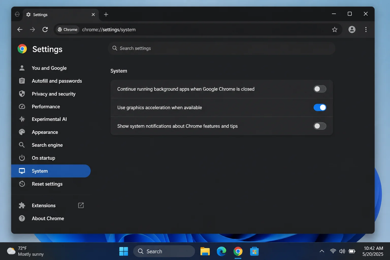Click the Chrome icon in the taskbar
Image resolution: width=390 pixels, height=260 pixels.
[x=238, y=251]
